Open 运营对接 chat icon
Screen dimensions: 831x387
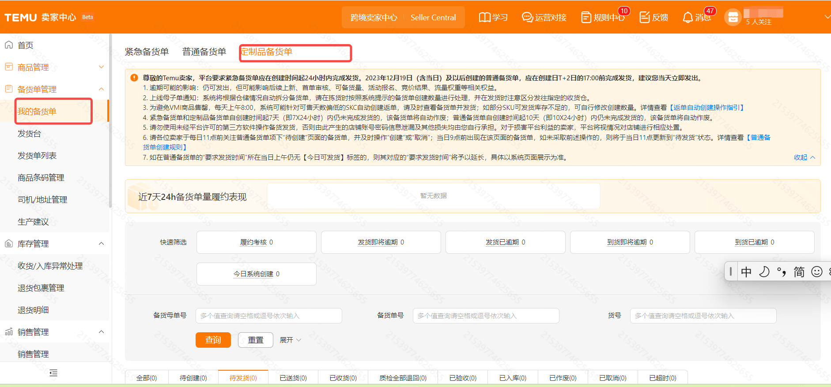click(527, 17)
